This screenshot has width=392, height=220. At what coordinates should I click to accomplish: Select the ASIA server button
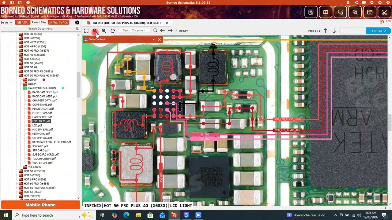tap(22, 22)
